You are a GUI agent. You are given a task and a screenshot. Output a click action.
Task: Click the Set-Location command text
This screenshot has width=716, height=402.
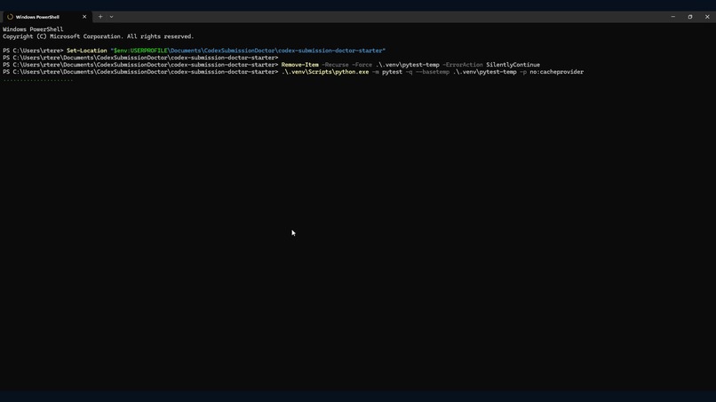tap(87, 51)
